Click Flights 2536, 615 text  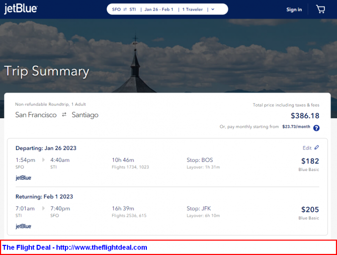pos(129,215)
